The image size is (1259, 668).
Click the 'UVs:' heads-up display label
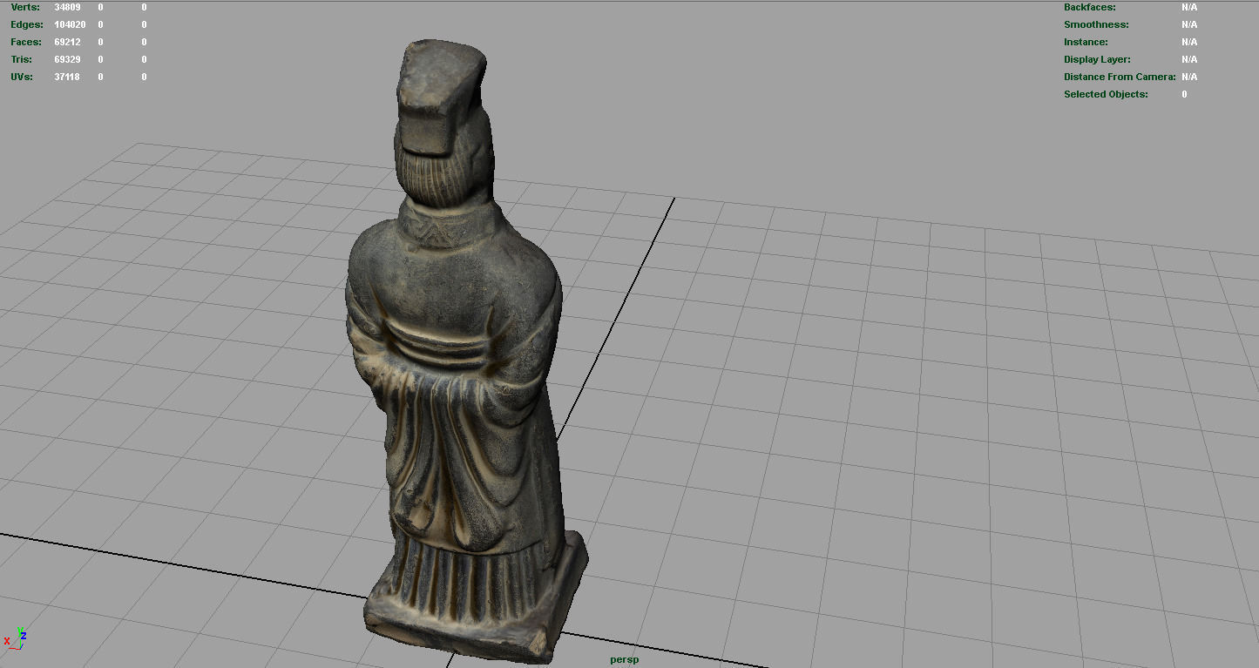pyautogui.click(x=22, y=77)
